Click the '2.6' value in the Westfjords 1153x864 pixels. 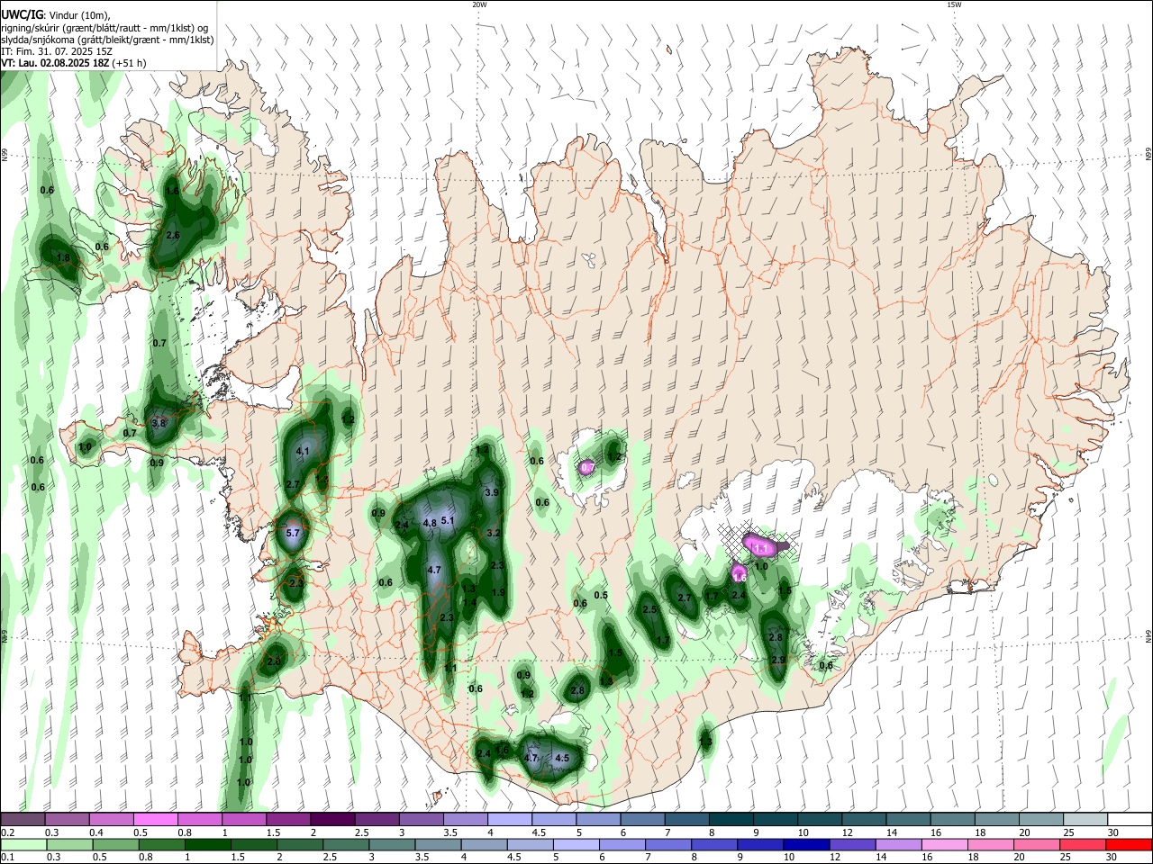[174, 236]
